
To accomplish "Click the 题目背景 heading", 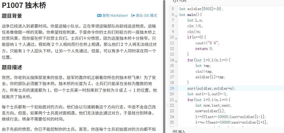I will point(12,16).
